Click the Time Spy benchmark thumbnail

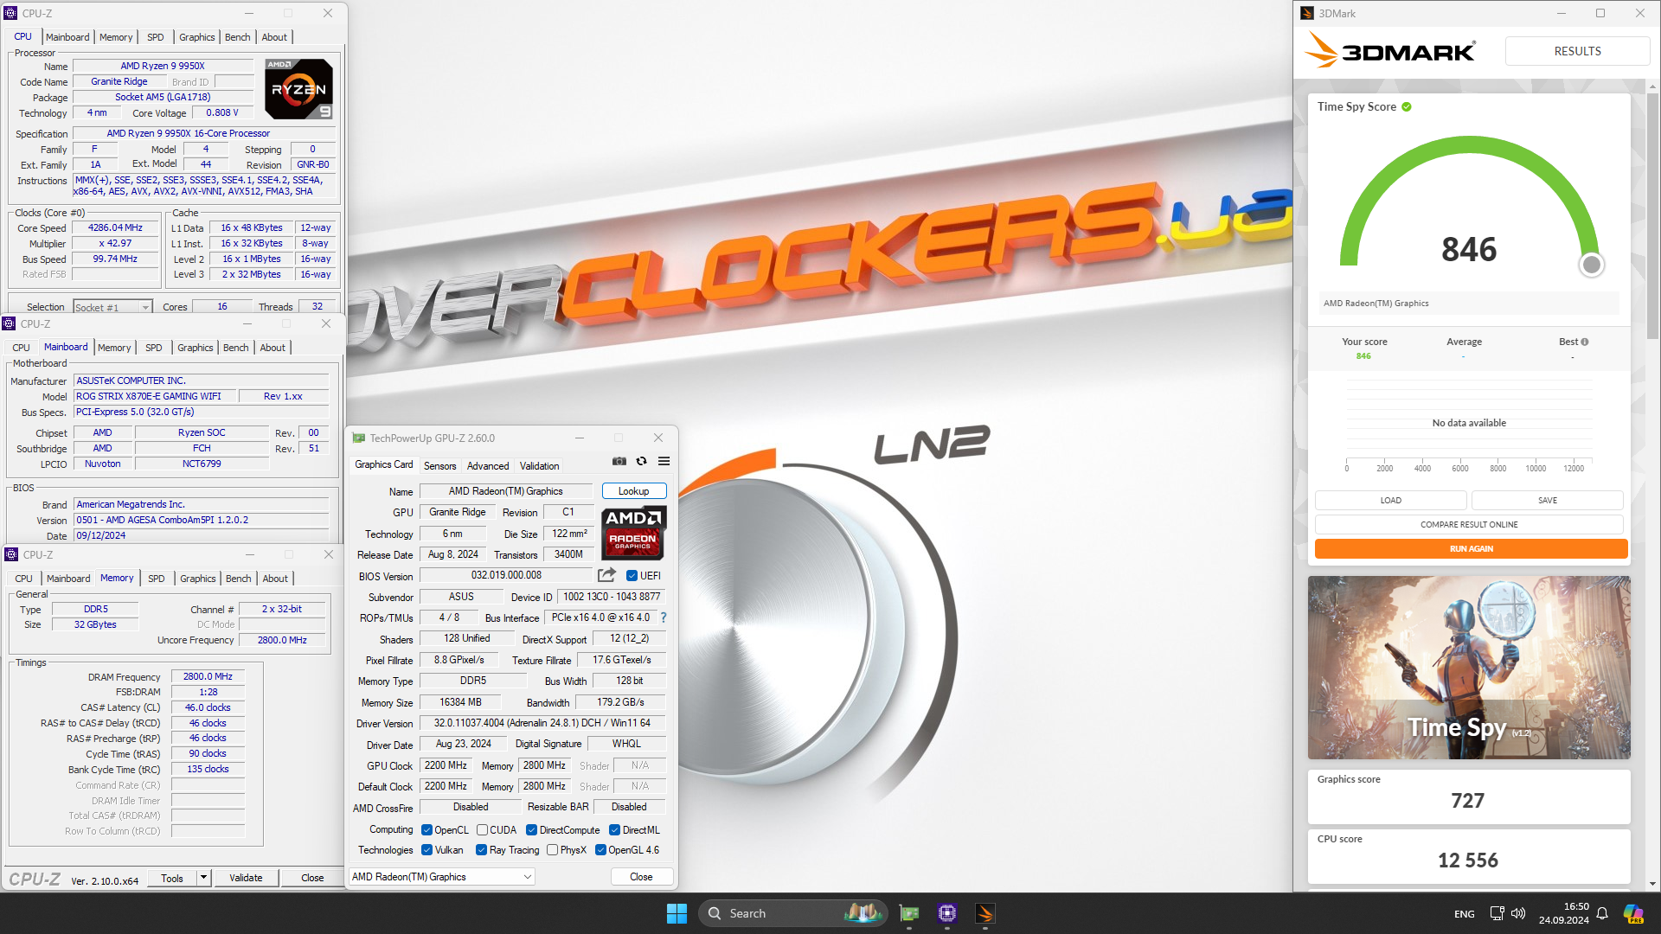1468,668
